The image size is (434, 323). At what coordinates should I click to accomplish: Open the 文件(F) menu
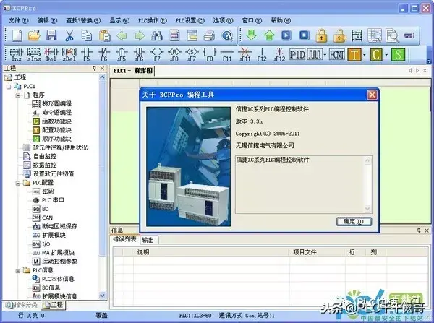tap(18, 20)
